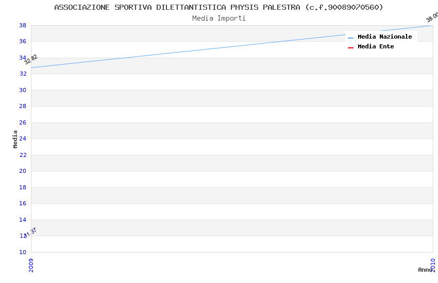
Task: Click the 32.82 data point label
Action: click(31, 59)
